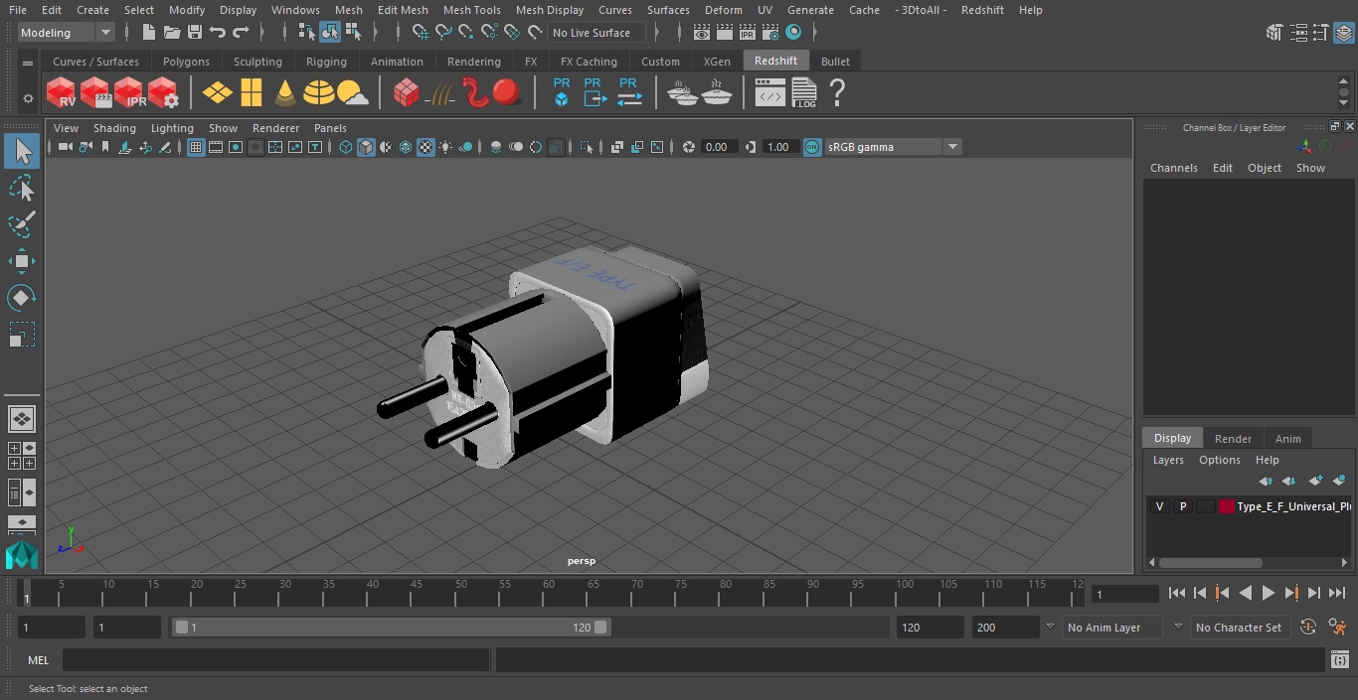
Task: Click the MEL command line input
Action: tap(275, 660)
